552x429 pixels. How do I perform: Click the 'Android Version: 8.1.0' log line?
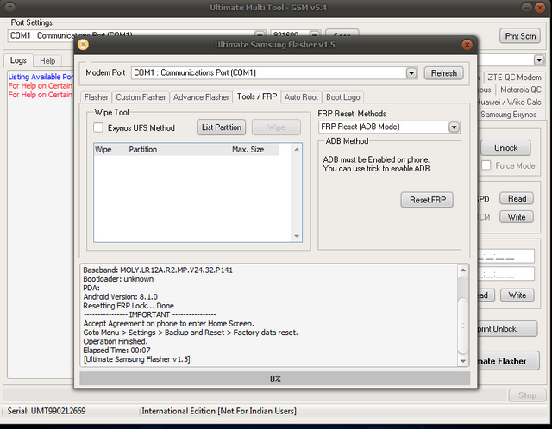(121, 297)
